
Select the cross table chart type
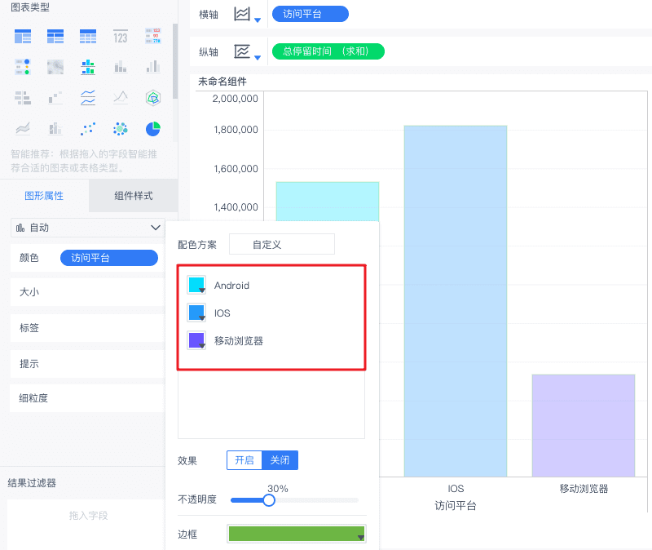pyautogui.click(x=55, y=37)
